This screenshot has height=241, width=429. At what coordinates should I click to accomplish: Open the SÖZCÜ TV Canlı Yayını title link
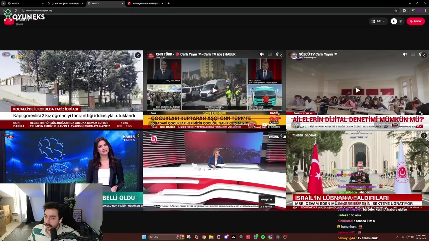tap(318, 54)
